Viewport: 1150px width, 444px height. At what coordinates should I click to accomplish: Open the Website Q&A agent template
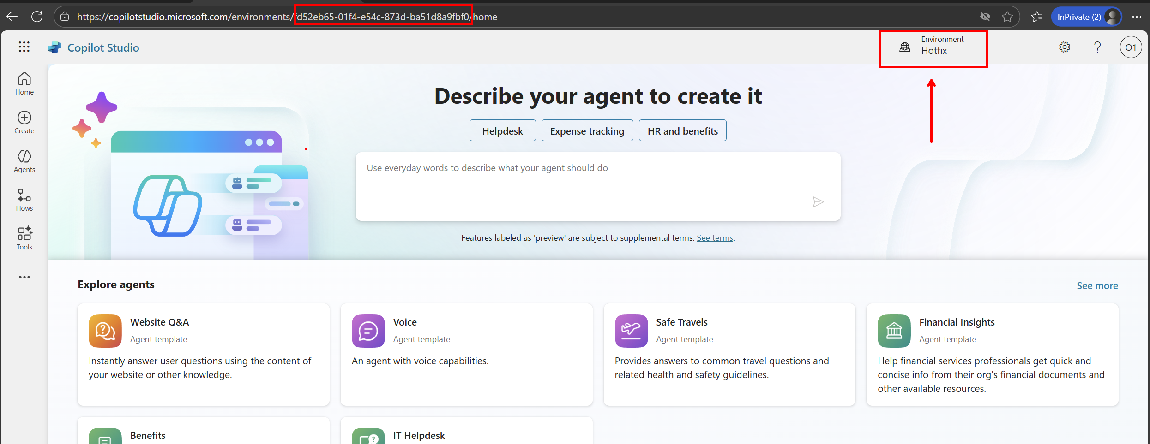(x=203, y=354)
